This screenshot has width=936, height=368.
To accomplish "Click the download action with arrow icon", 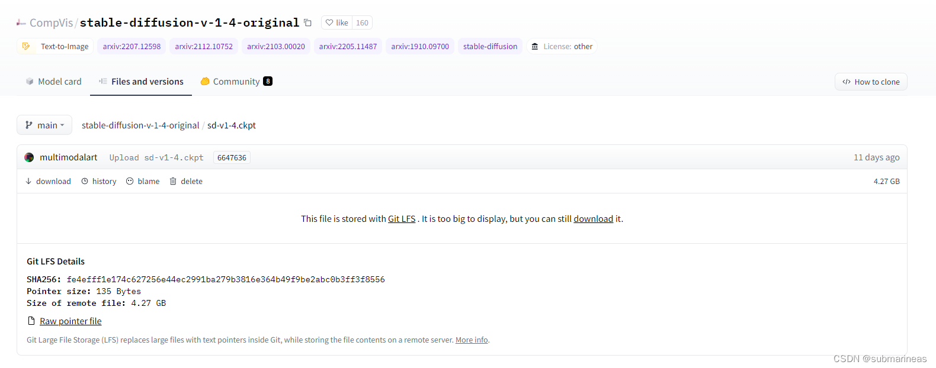I will coord(48,181).
